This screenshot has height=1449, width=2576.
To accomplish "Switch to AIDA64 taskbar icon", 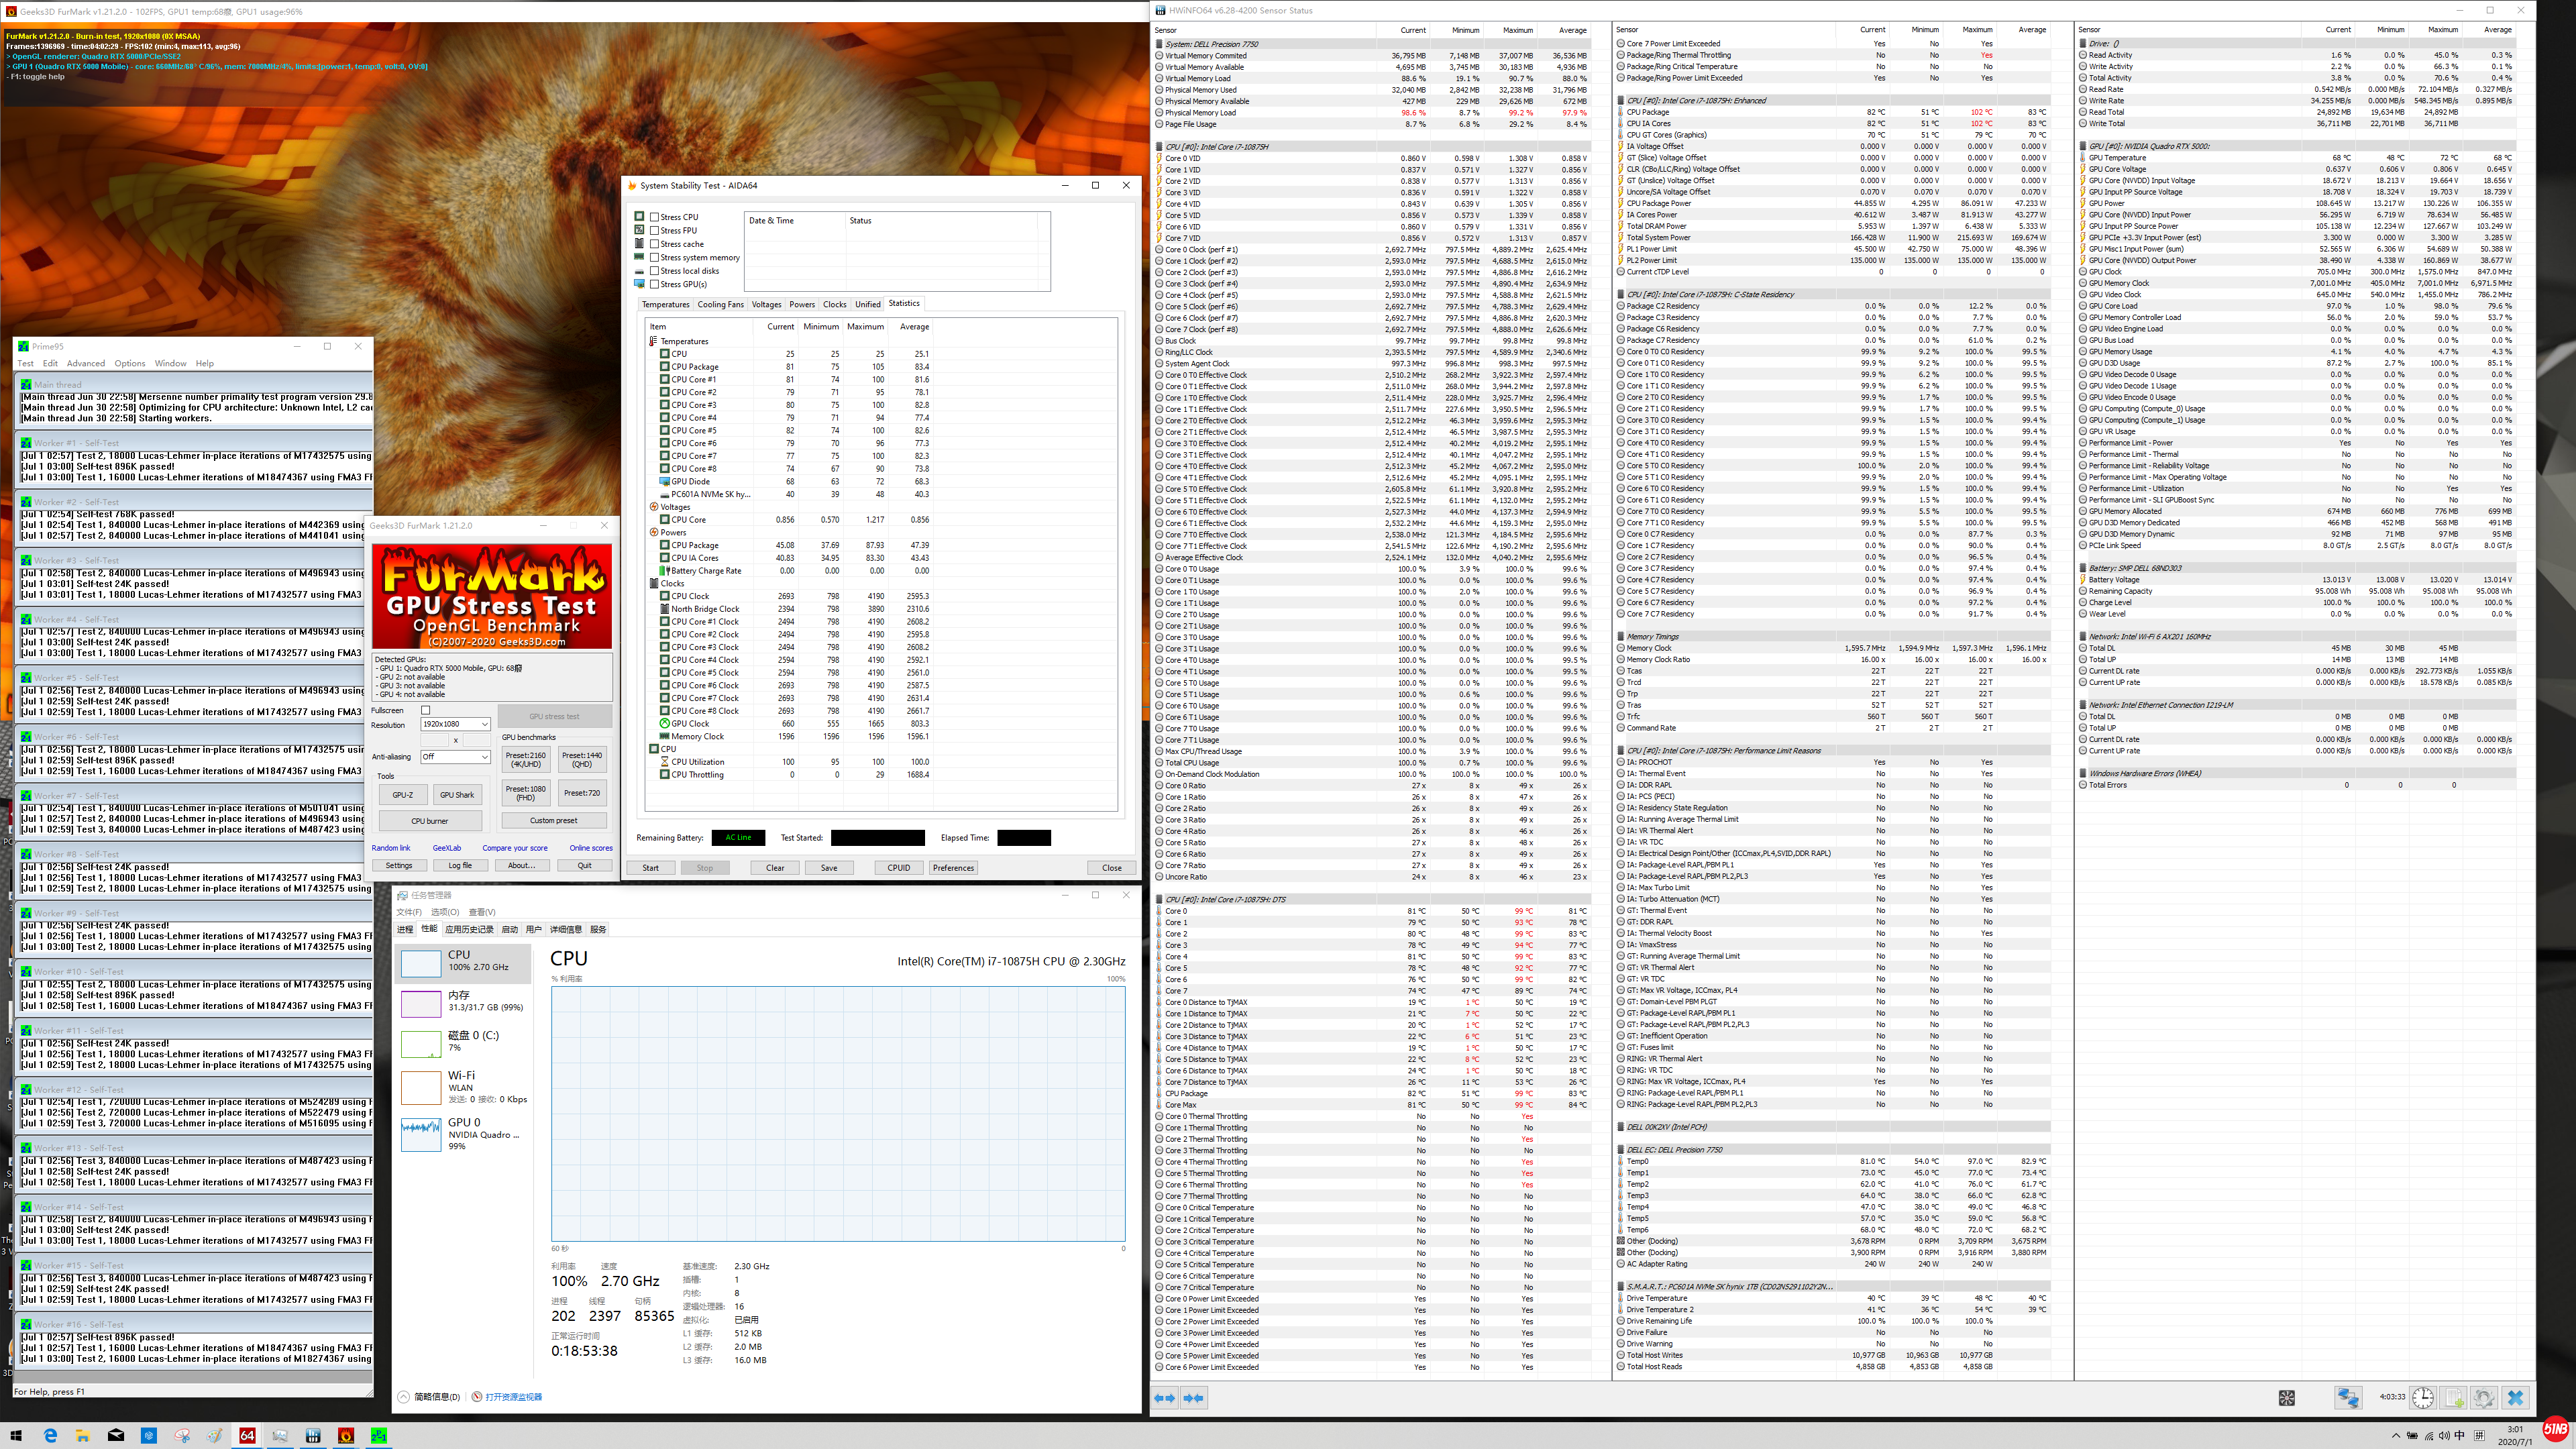I will [x=247, y=1436].
